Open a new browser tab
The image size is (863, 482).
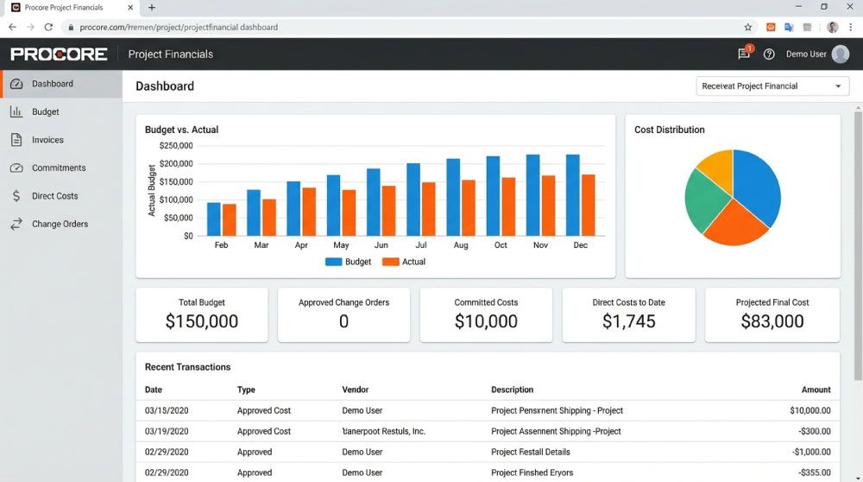pyautogui.click(x=152, y=8)
